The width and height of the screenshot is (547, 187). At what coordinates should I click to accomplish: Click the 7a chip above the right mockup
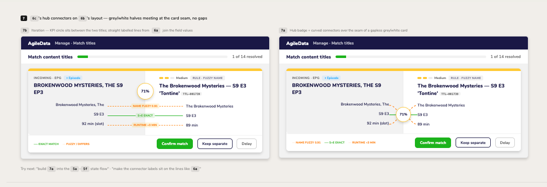[283, 30]
